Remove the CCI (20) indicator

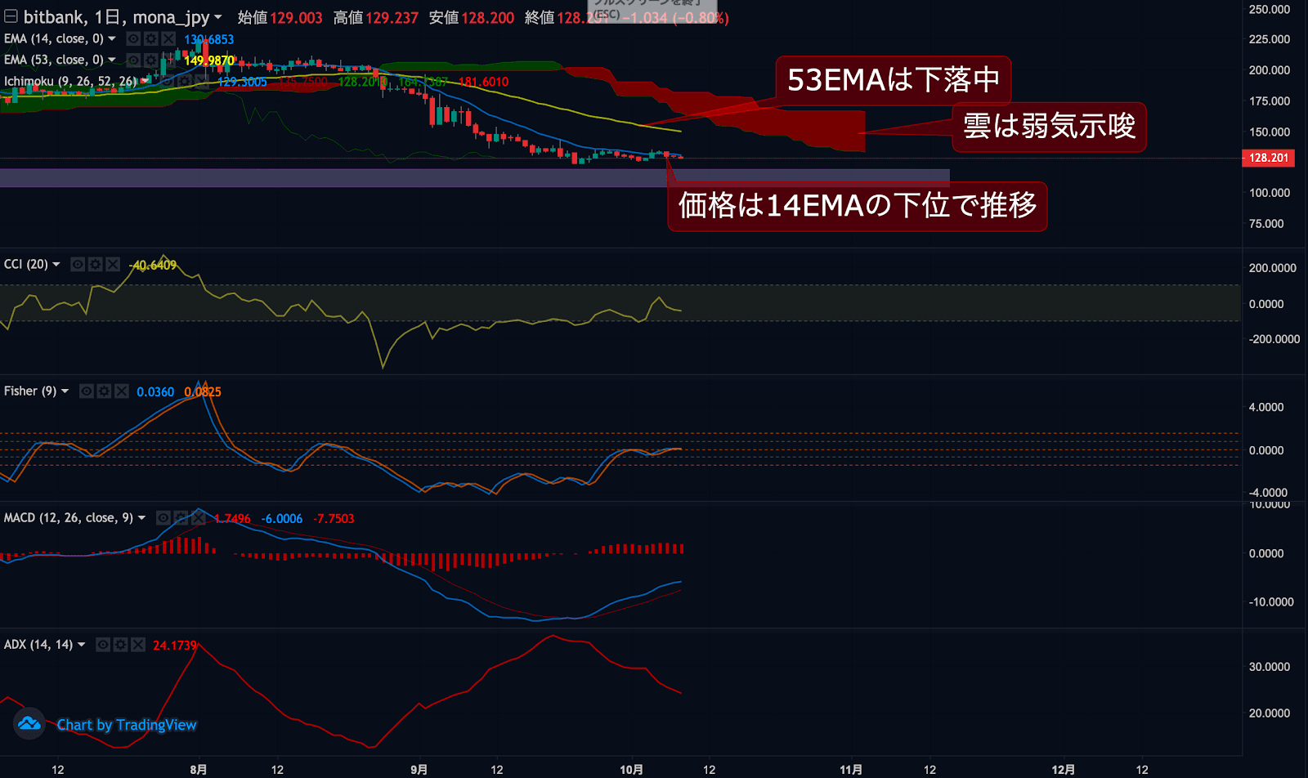coord(113,264)
